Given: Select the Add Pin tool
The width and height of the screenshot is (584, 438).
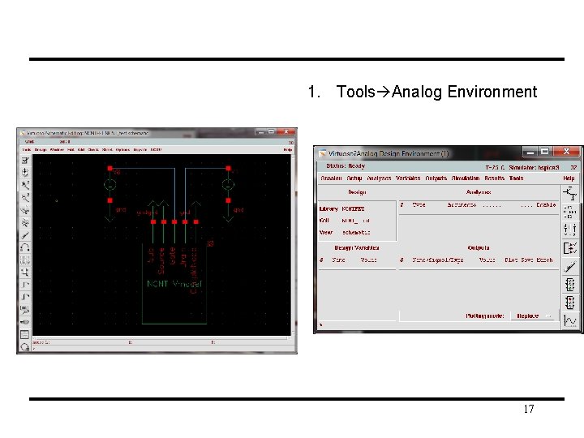Looking at the screenshot, I should 25,322.
